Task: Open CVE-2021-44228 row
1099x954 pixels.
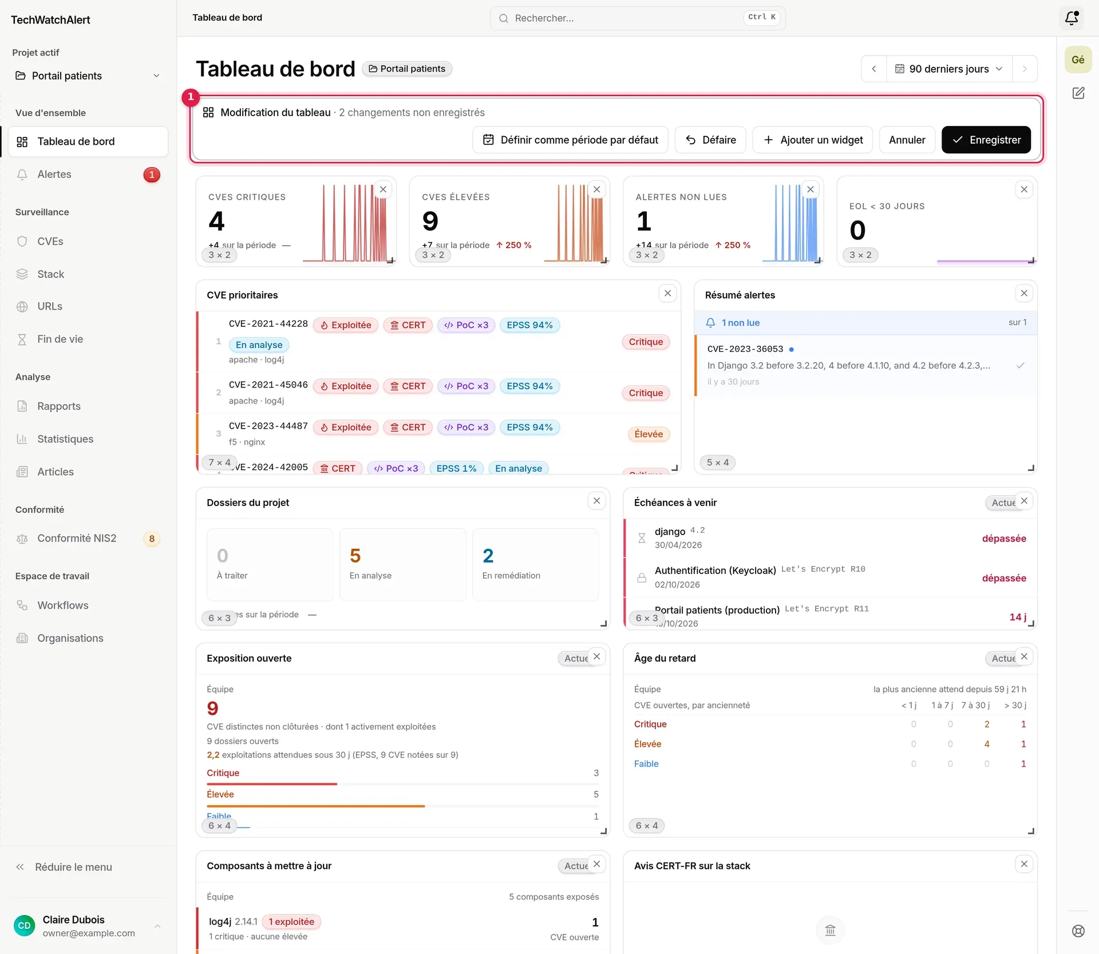Action: (439, 342)
